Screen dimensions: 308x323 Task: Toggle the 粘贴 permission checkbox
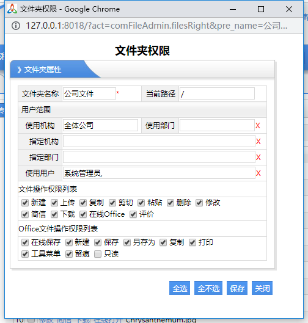point(141,203)
